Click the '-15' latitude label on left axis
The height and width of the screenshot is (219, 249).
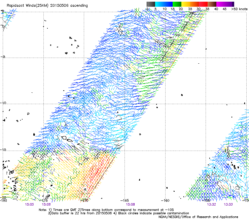[3, 150]
